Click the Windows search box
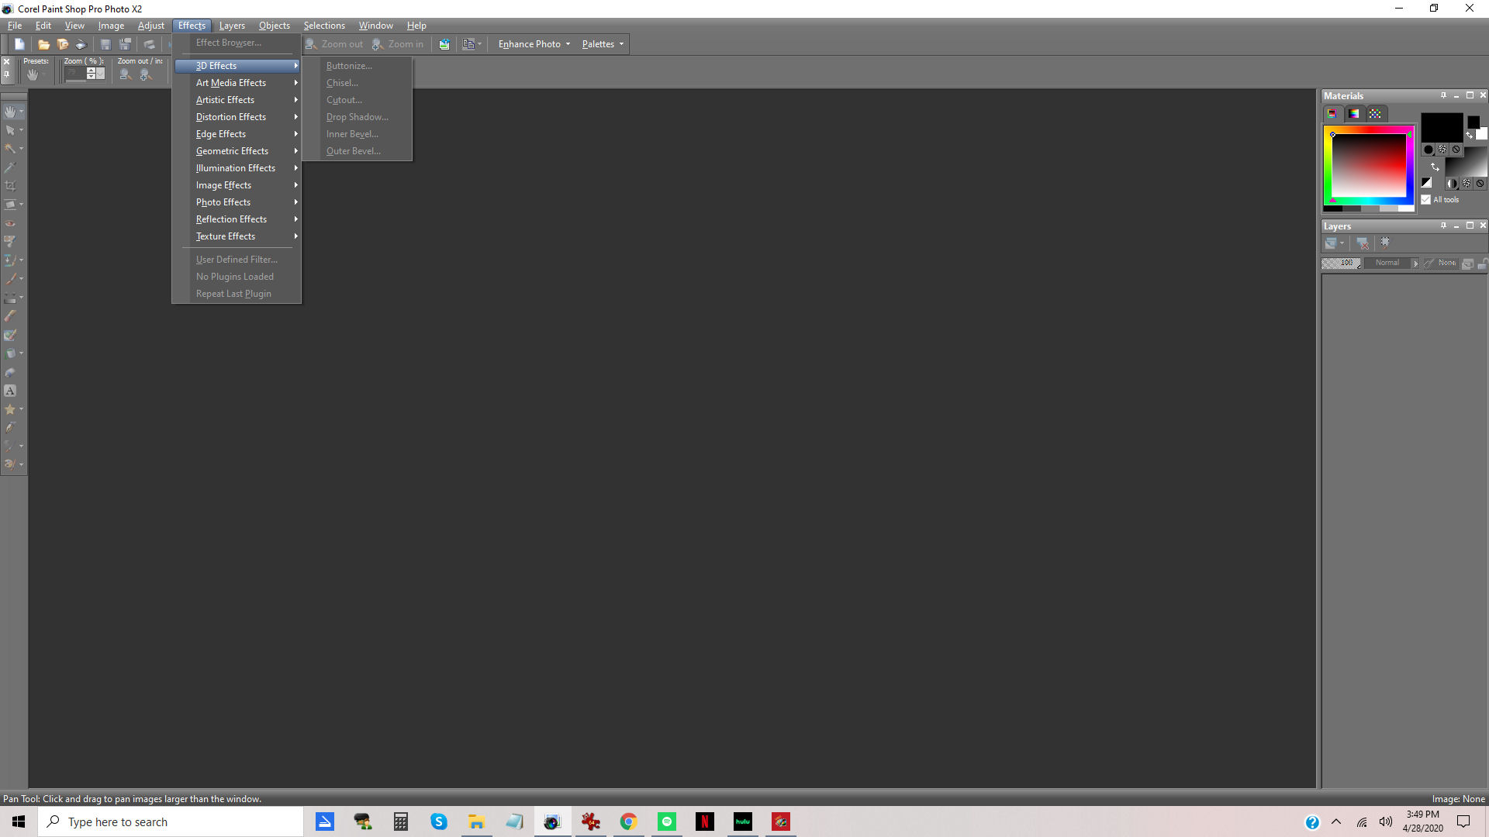Viewport: 1489px width, 837px height. tap(171, 821)
